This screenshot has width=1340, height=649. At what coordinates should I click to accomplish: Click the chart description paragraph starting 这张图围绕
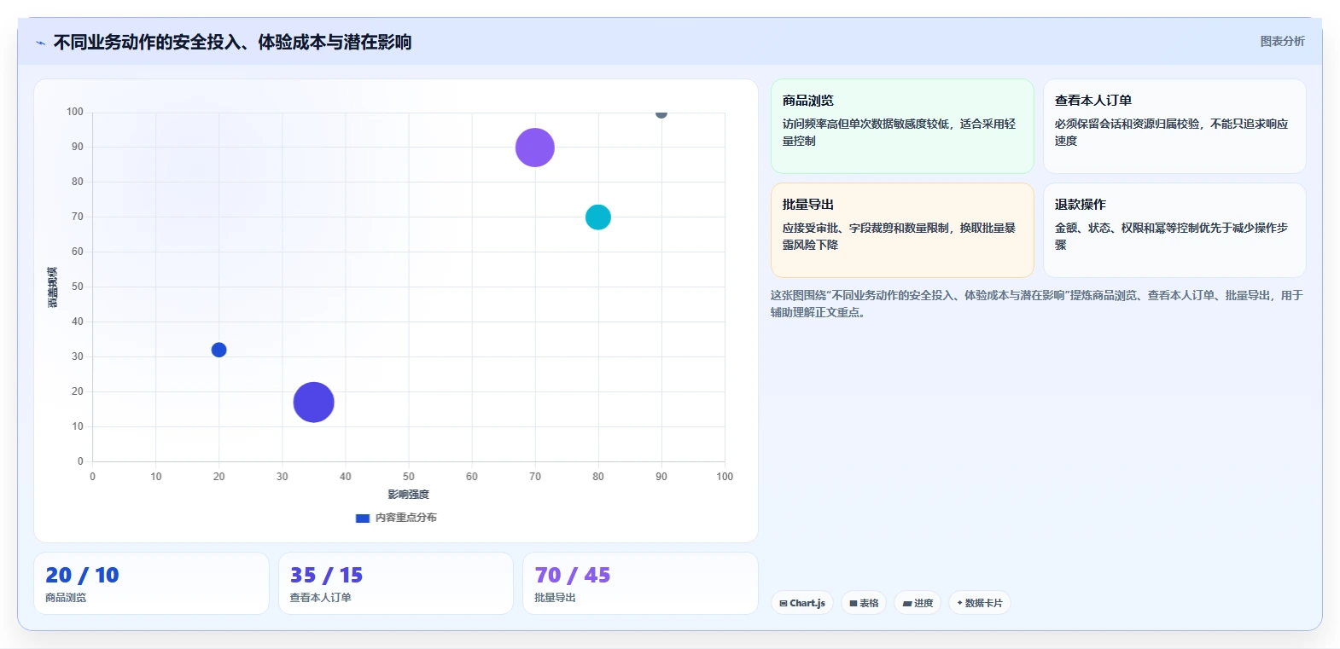[x=1037, y=304]
